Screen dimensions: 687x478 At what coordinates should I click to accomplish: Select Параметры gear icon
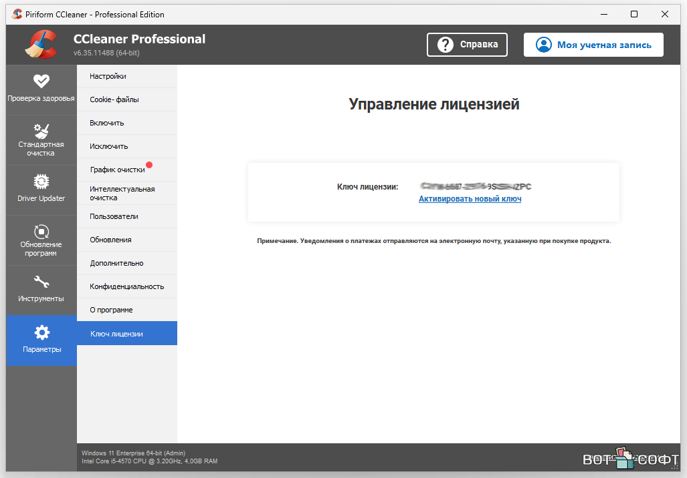point(41,332)
